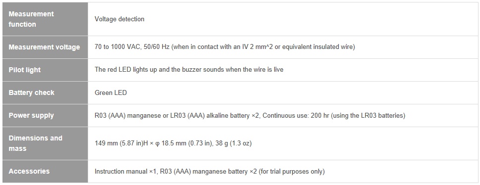Viewport: 480px width, 185px height.
Task: Click the Green LED value cell
Action: [x=284, y=92]
